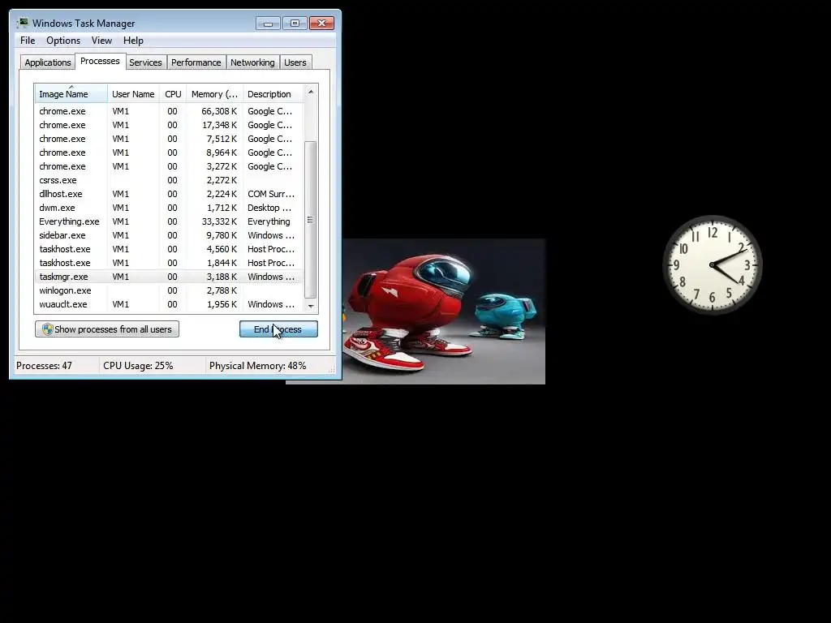Click the Everything description cell
The height and width of the screenshot is (623, 831).
(269, 221)
